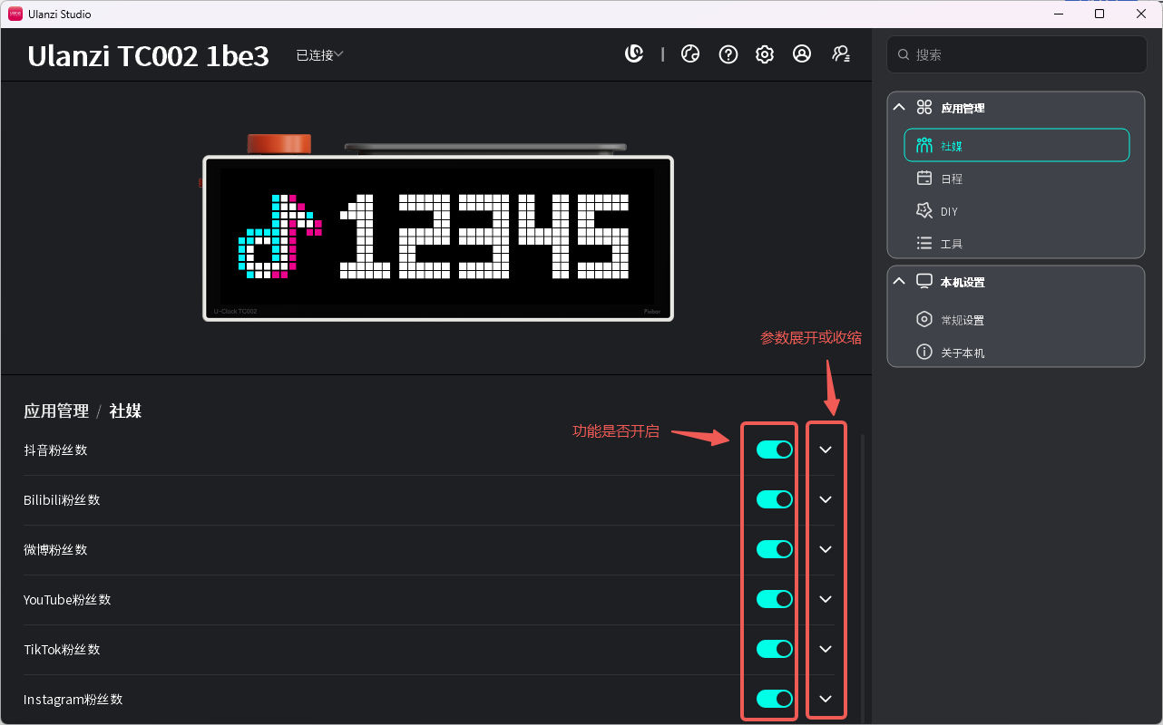
Task: Click the 微博粉丝数 row label
Action: [55, 549]
